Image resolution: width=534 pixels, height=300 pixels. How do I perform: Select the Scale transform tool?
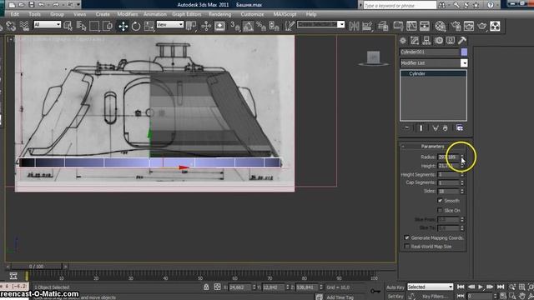pos(149,26)
